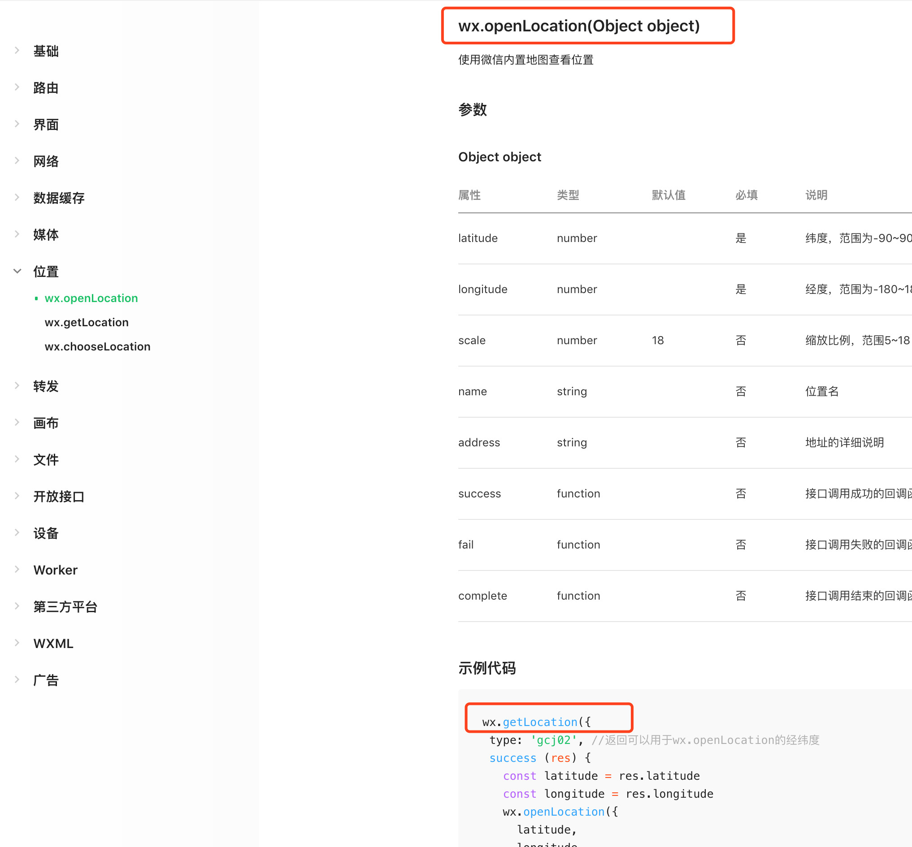Open the 文件 menu category

tap(46, 459)
